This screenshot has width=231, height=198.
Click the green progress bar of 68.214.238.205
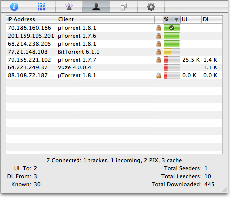pos(172,44)
